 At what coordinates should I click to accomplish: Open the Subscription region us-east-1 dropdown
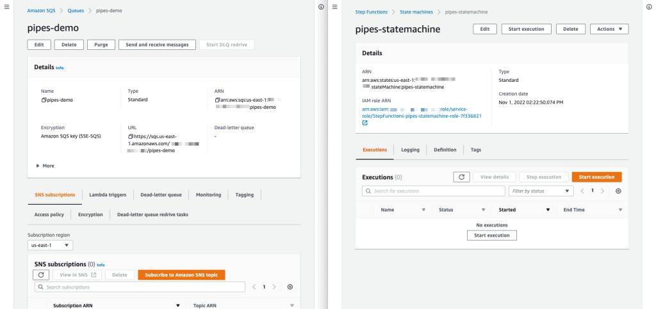(50, 245)
